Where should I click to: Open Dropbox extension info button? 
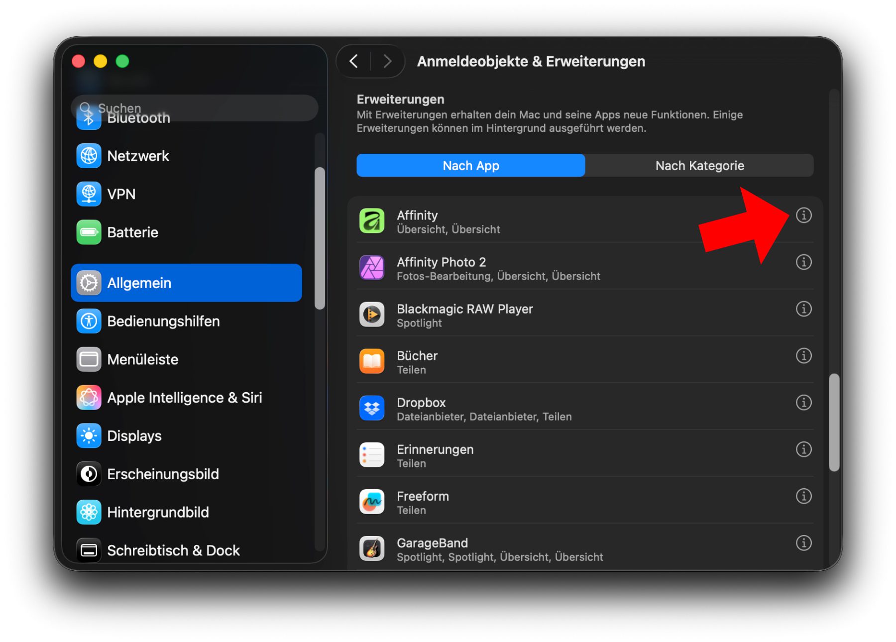point(803,403)
